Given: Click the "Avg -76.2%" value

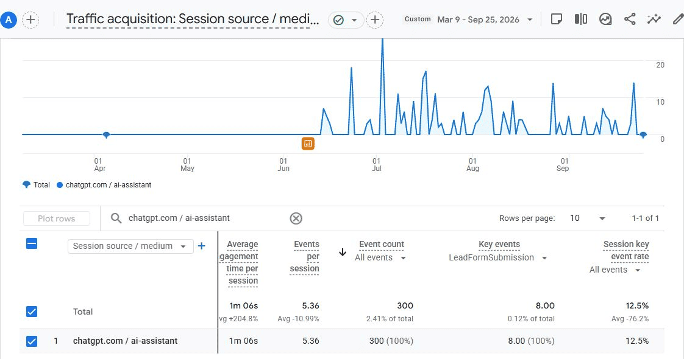Looking at the screenshot, I should [630, 318].
